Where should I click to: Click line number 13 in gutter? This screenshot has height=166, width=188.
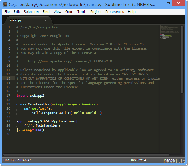(8, 78)
